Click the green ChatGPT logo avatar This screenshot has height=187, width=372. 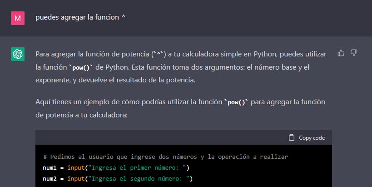tap(18, 54)
